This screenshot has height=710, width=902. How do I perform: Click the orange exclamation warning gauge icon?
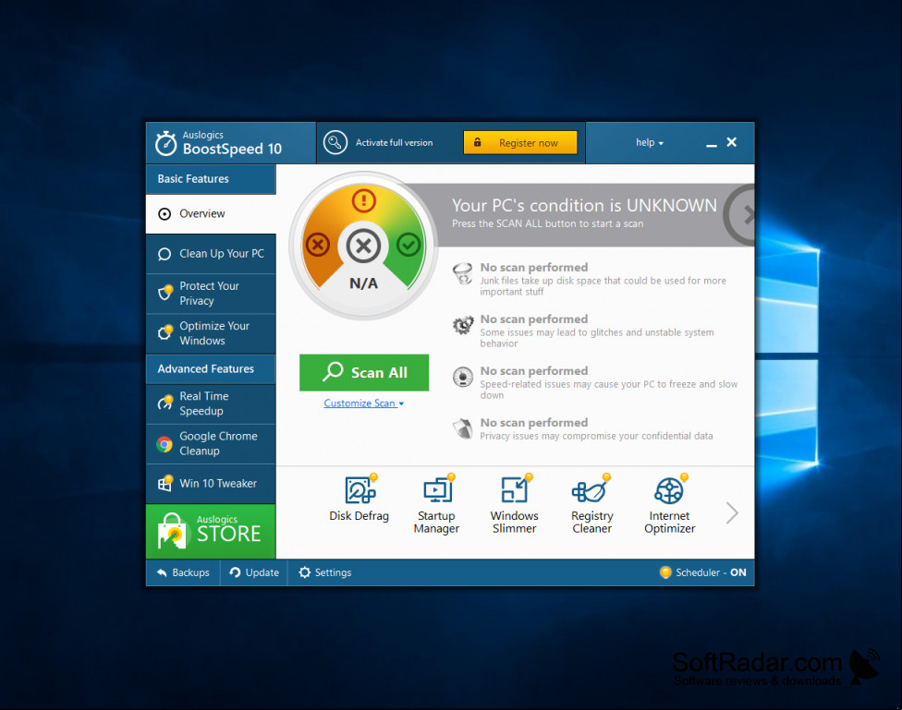[x=363, y=200]
